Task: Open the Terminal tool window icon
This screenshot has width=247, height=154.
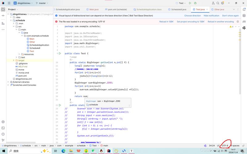Action: click(x=3, y=128)
